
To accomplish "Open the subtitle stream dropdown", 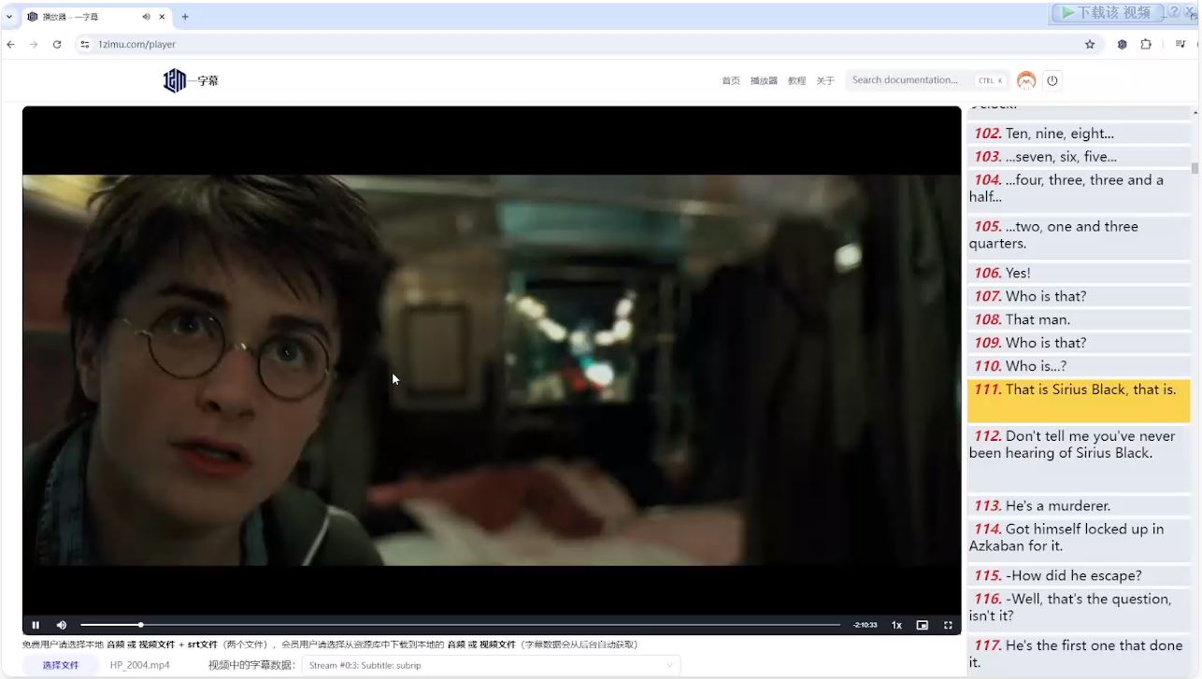I will point(491,665).
